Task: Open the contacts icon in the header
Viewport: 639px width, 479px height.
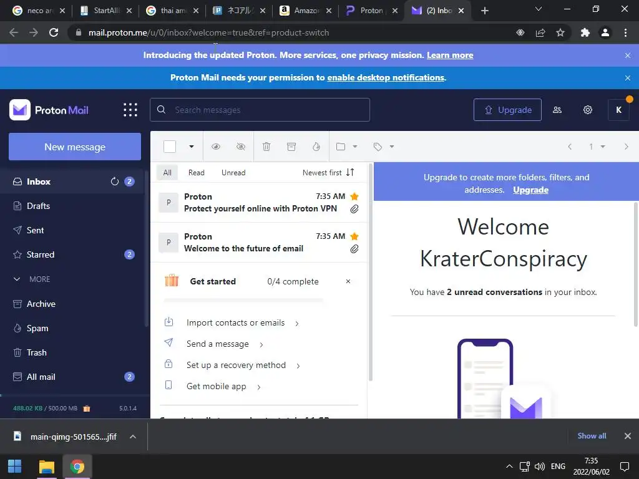Action: pos(557,110)
